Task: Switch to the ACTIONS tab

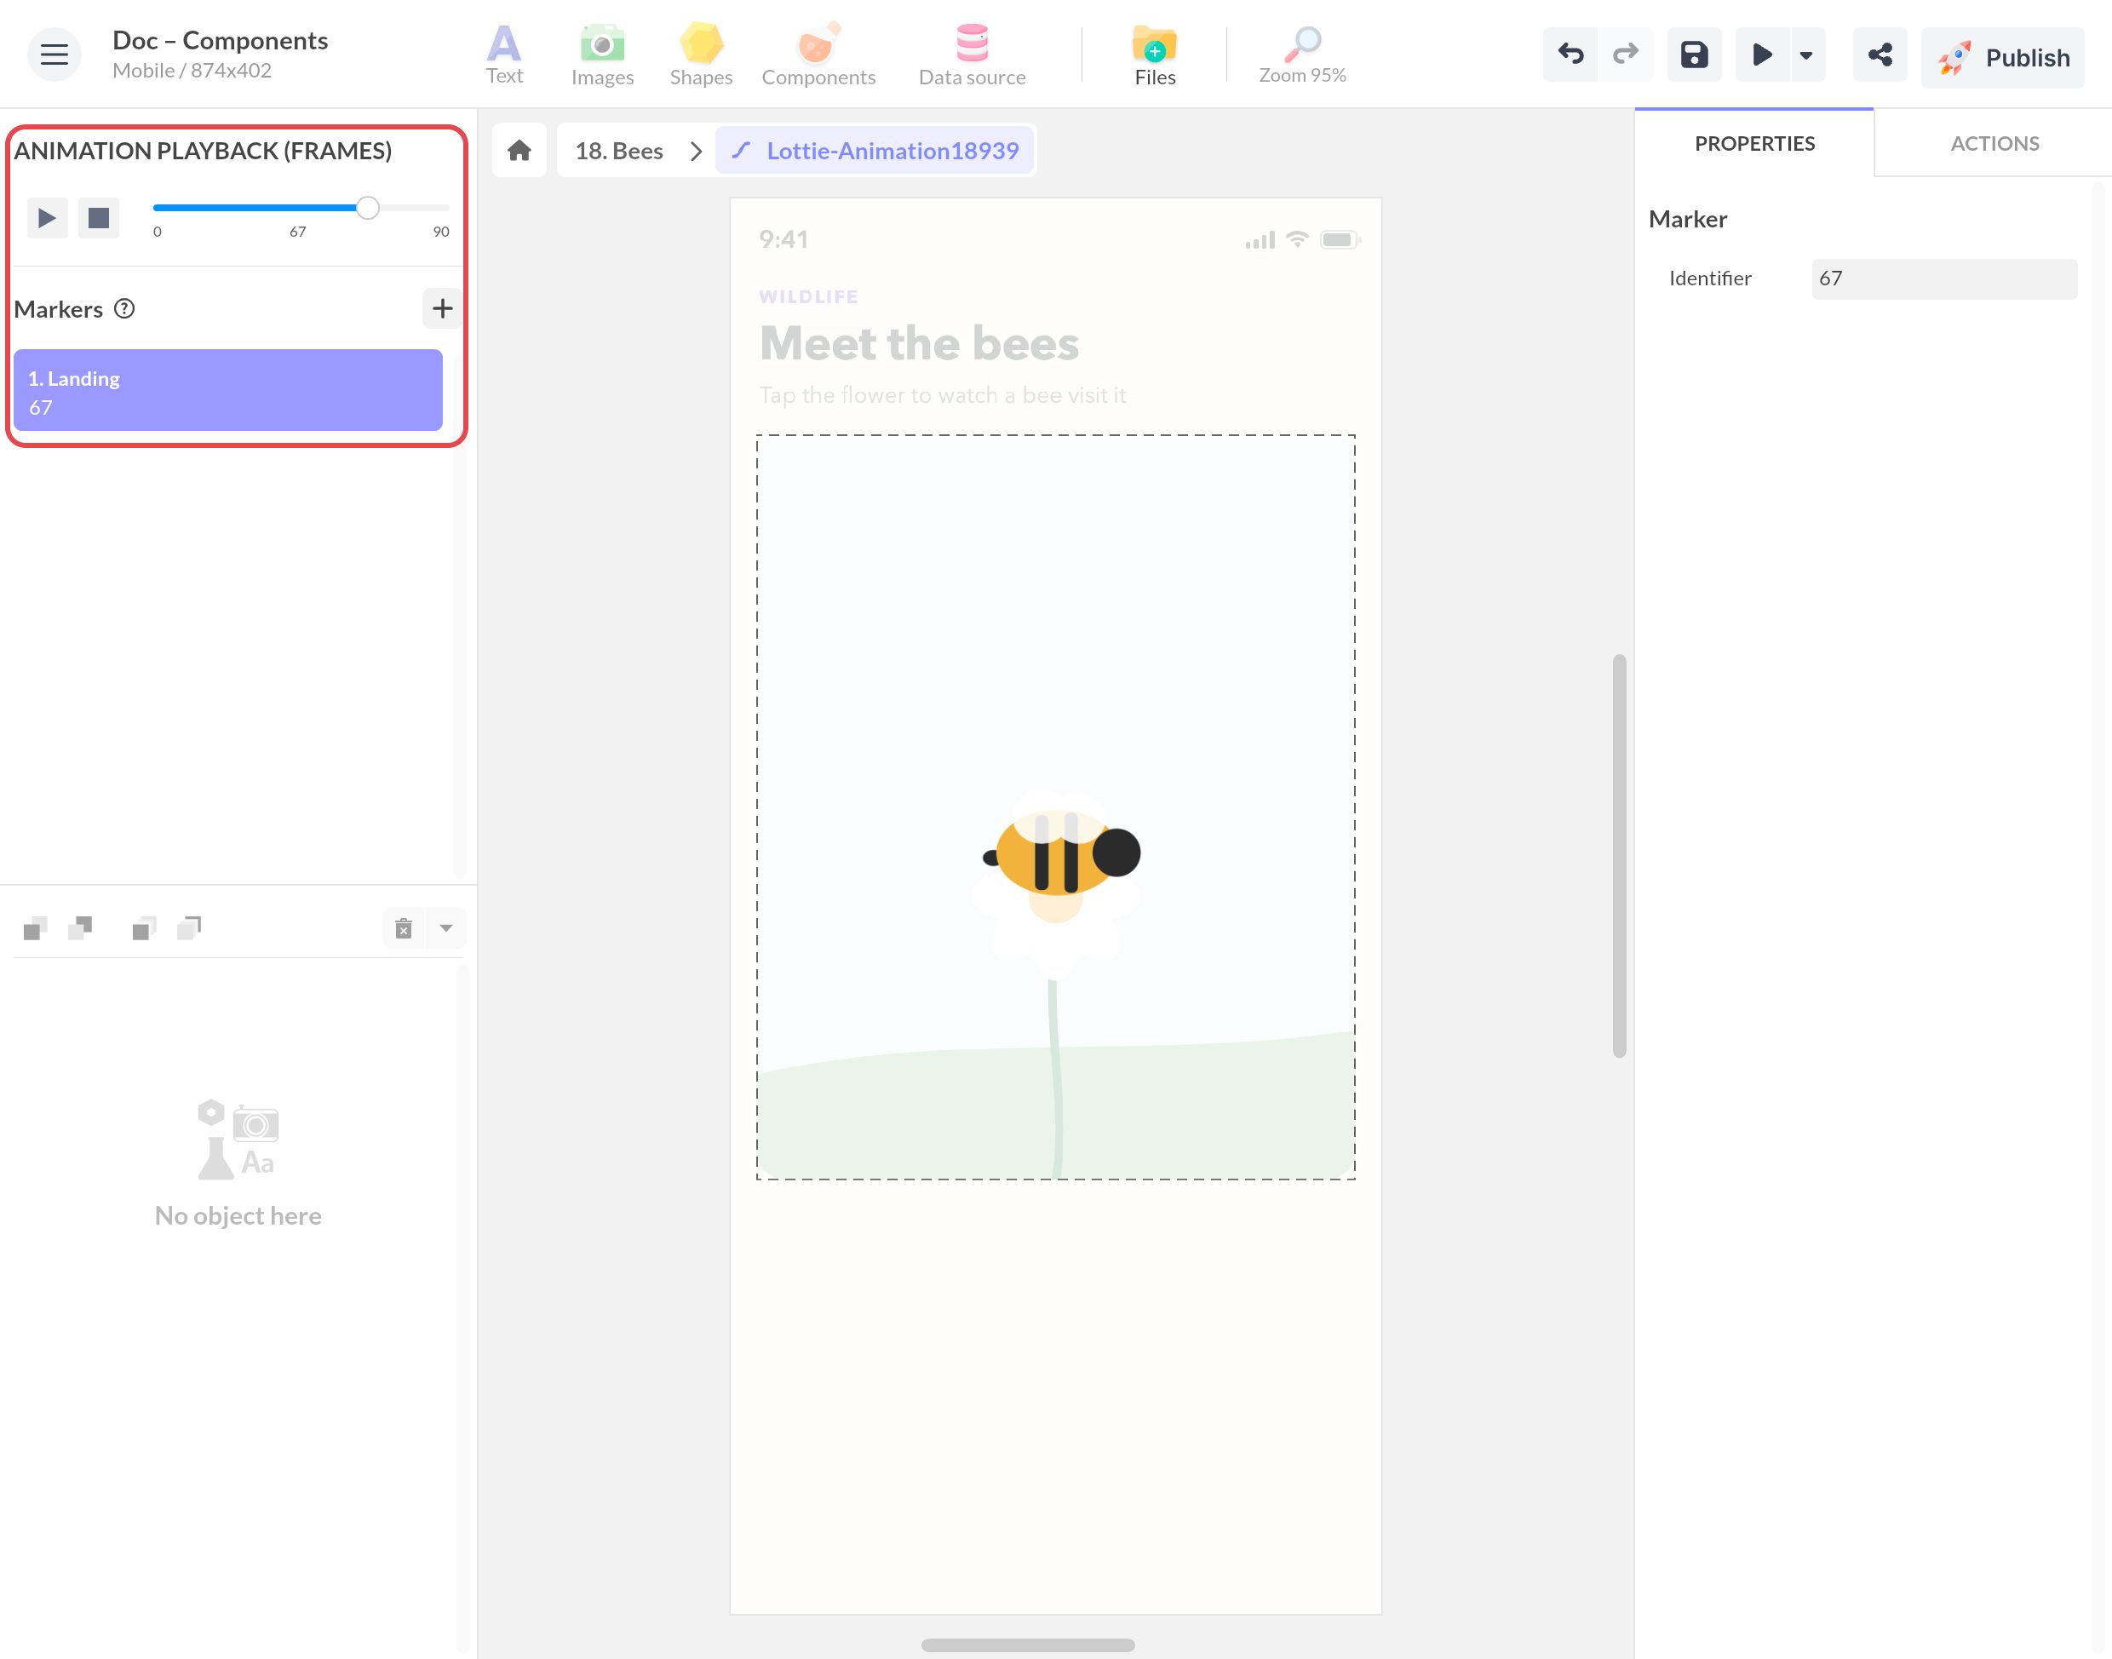Action: pos(1994,143)
